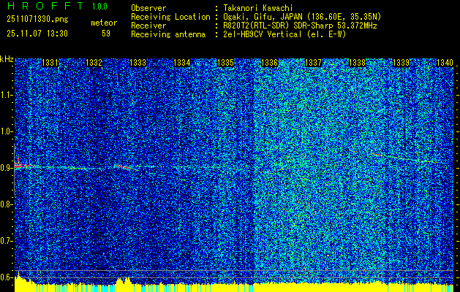This screenshot has height=292, width=460.
Task: Click the 1339 time label
Action: (401, 63)
